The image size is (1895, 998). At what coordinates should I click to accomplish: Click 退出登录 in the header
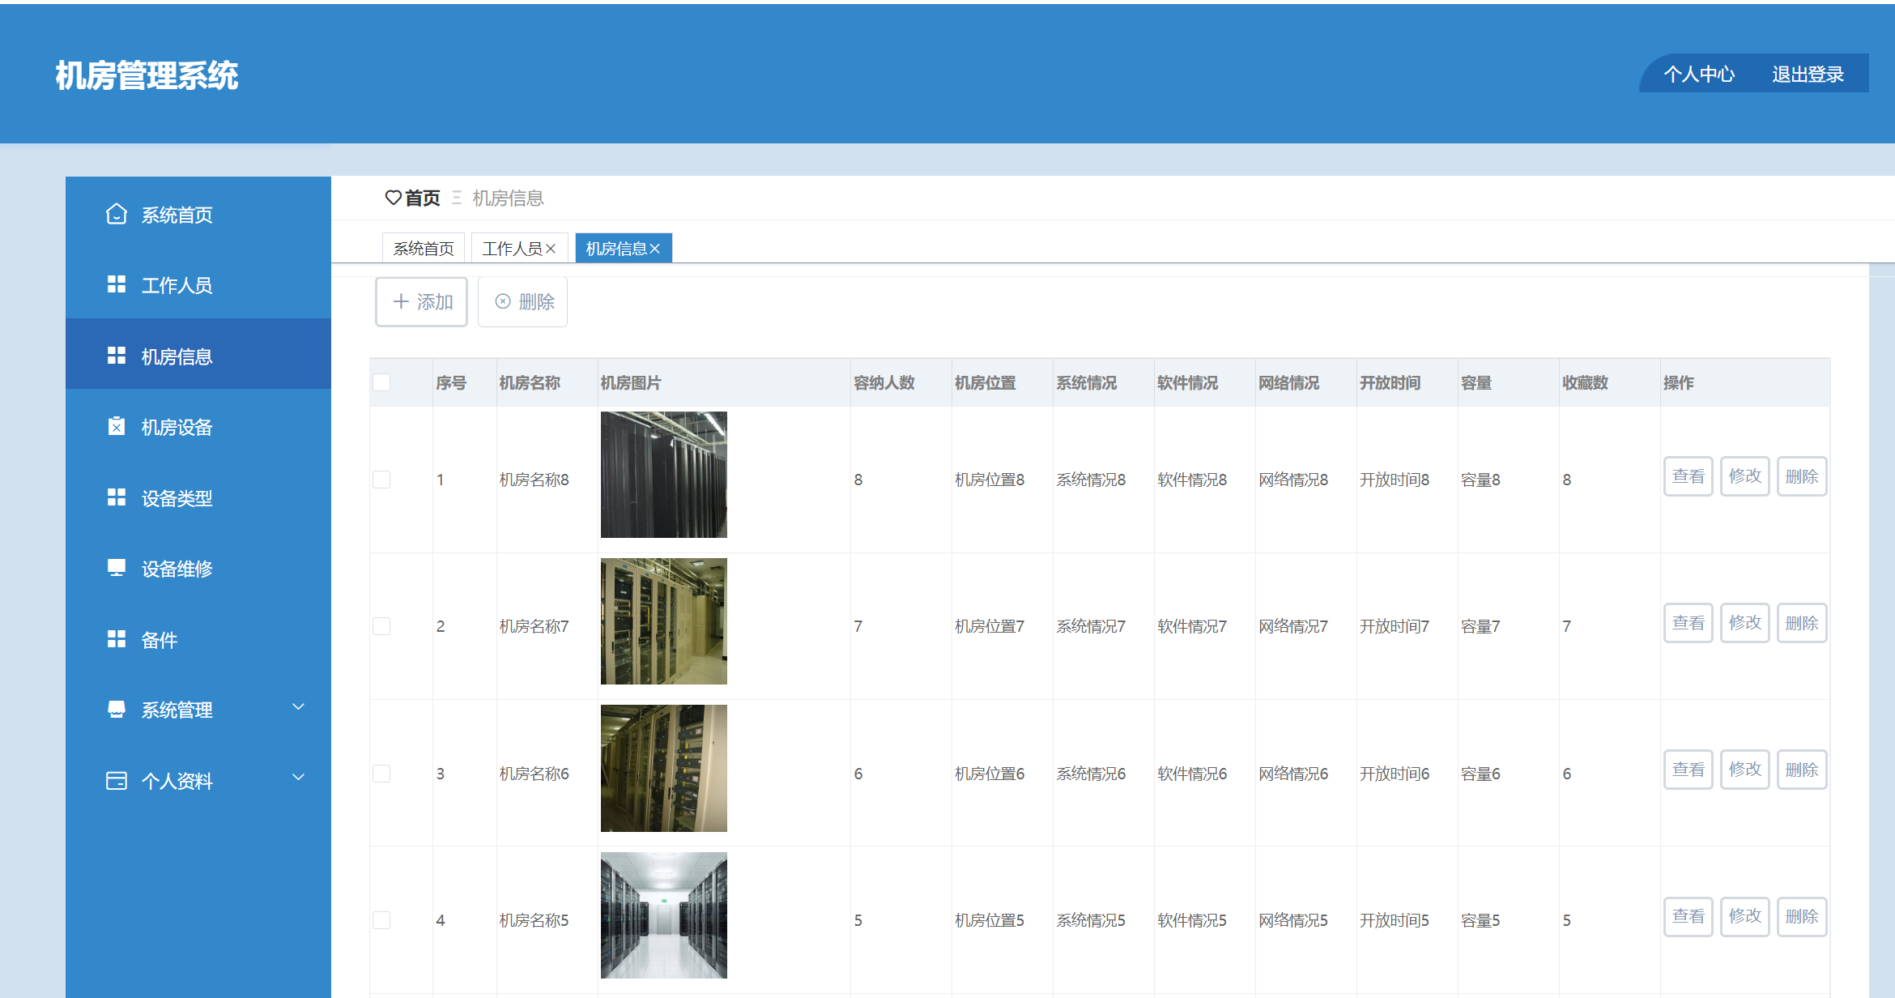coord(1808,75)
